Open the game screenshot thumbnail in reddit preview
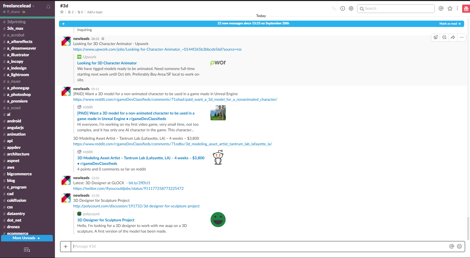 [218, 113]
